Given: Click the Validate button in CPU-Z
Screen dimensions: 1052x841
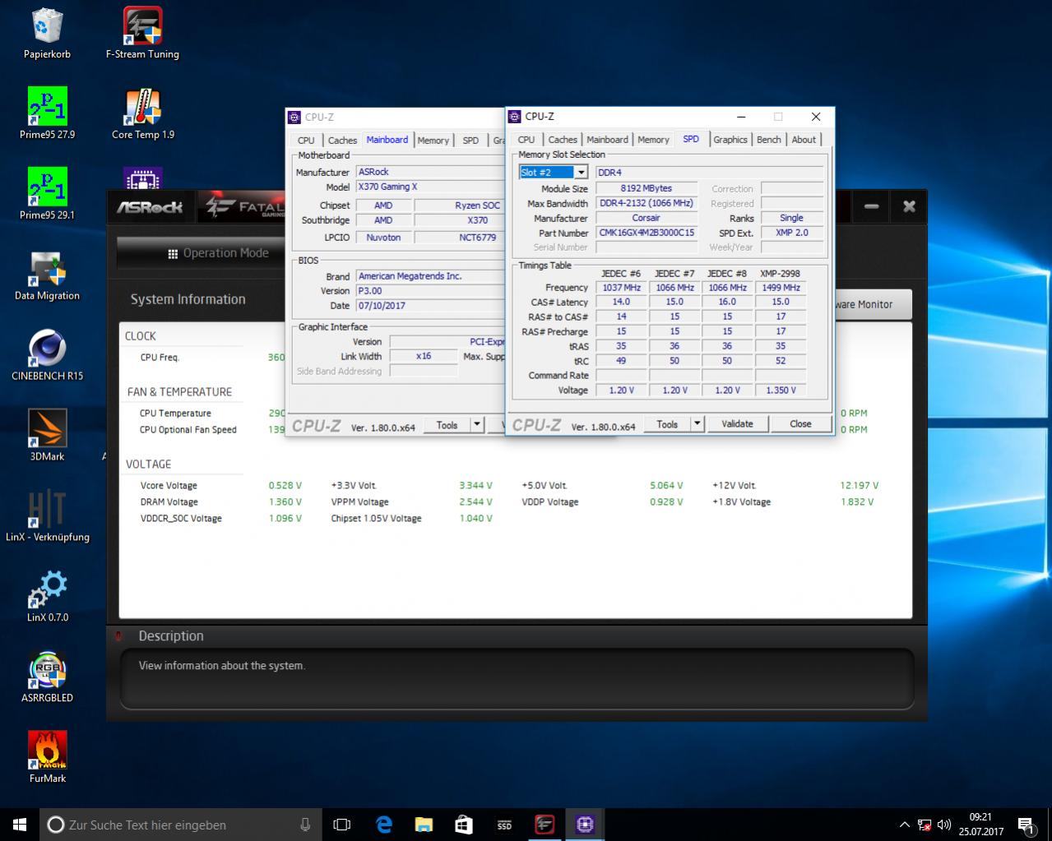Looking at the screenshot, I should (737, 424).
